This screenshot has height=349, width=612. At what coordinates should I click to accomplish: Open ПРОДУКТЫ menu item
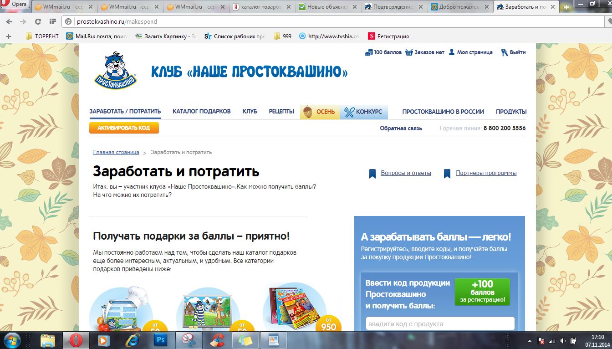pos(511,112)
